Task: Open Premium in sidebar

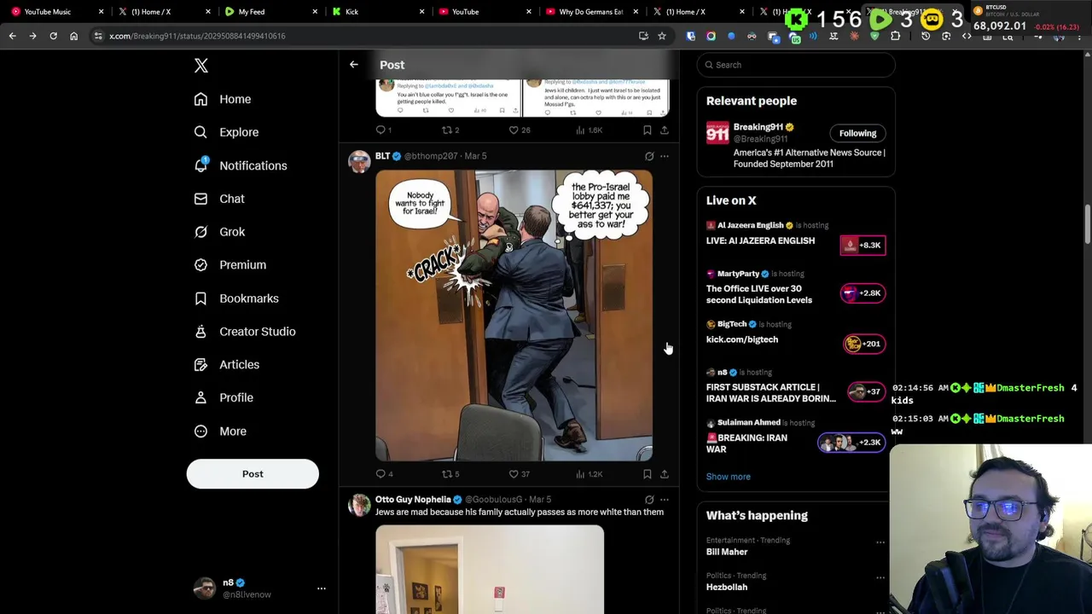Action: pos(230,264)
